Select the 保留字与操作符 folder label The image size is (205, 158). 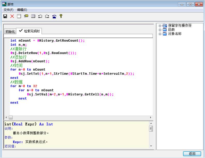click(x=180, y=26)
